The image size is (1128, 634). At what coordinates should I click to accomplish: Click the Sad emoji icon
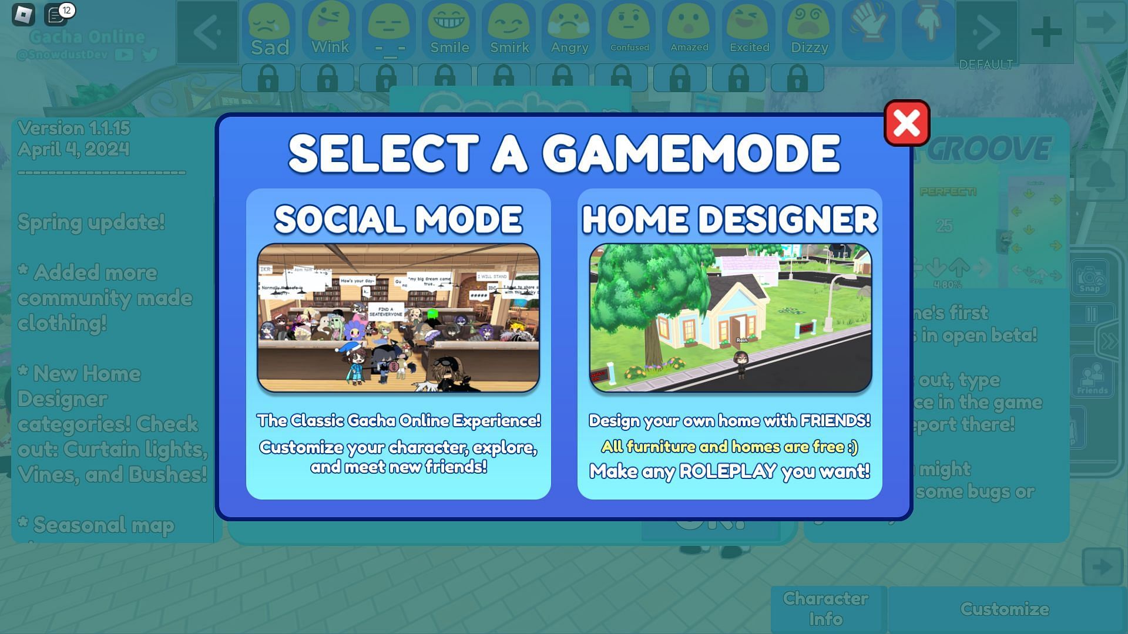(x=270, y=29)
